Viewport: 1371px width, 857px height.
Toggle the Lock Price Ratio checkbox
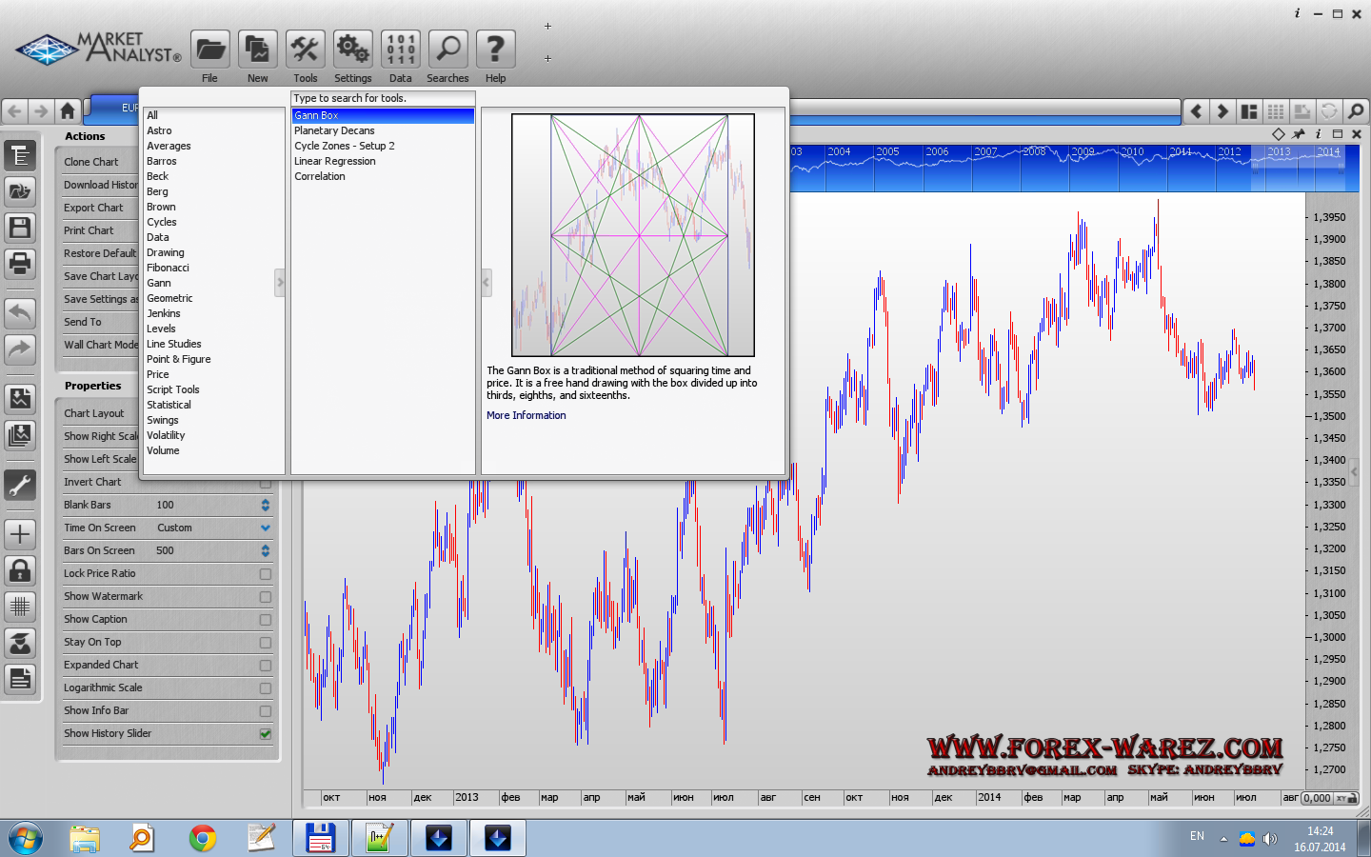266,574
